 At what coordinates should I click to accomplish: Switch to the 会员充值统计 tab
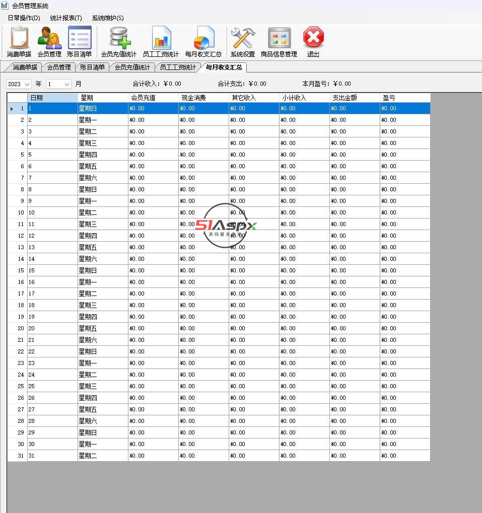[132, 67]
